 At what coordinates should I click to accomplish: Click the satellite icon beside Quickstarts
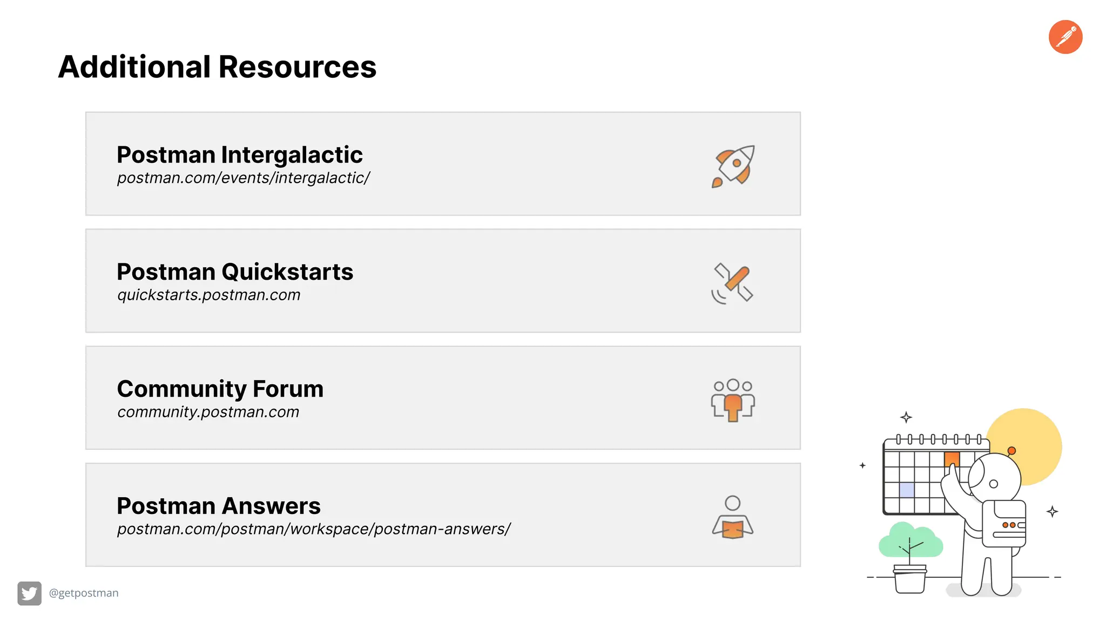[x=732, y=283]
